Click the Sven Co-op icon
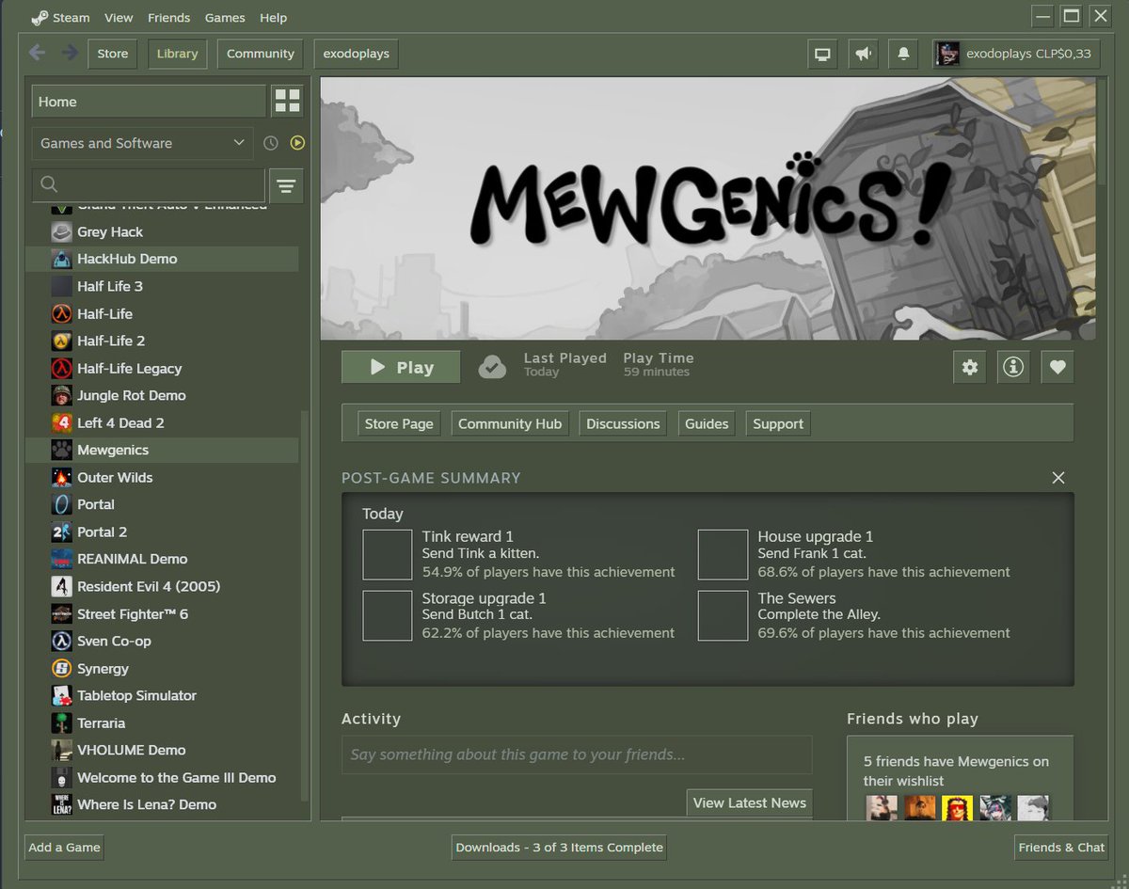1129x889 pixels. click(x=61, y=641)
